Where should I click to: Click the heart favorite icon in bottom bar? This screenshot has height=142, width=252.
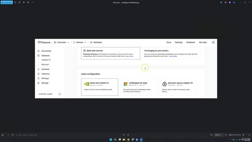click(8, 135)
